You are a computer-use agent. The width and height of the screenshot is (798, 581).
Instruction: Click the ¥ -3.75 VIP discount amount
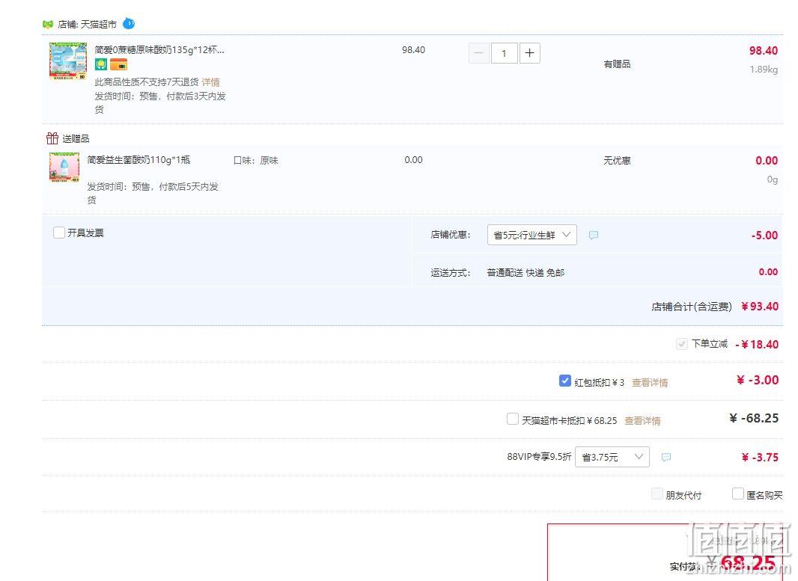[760, 458]
